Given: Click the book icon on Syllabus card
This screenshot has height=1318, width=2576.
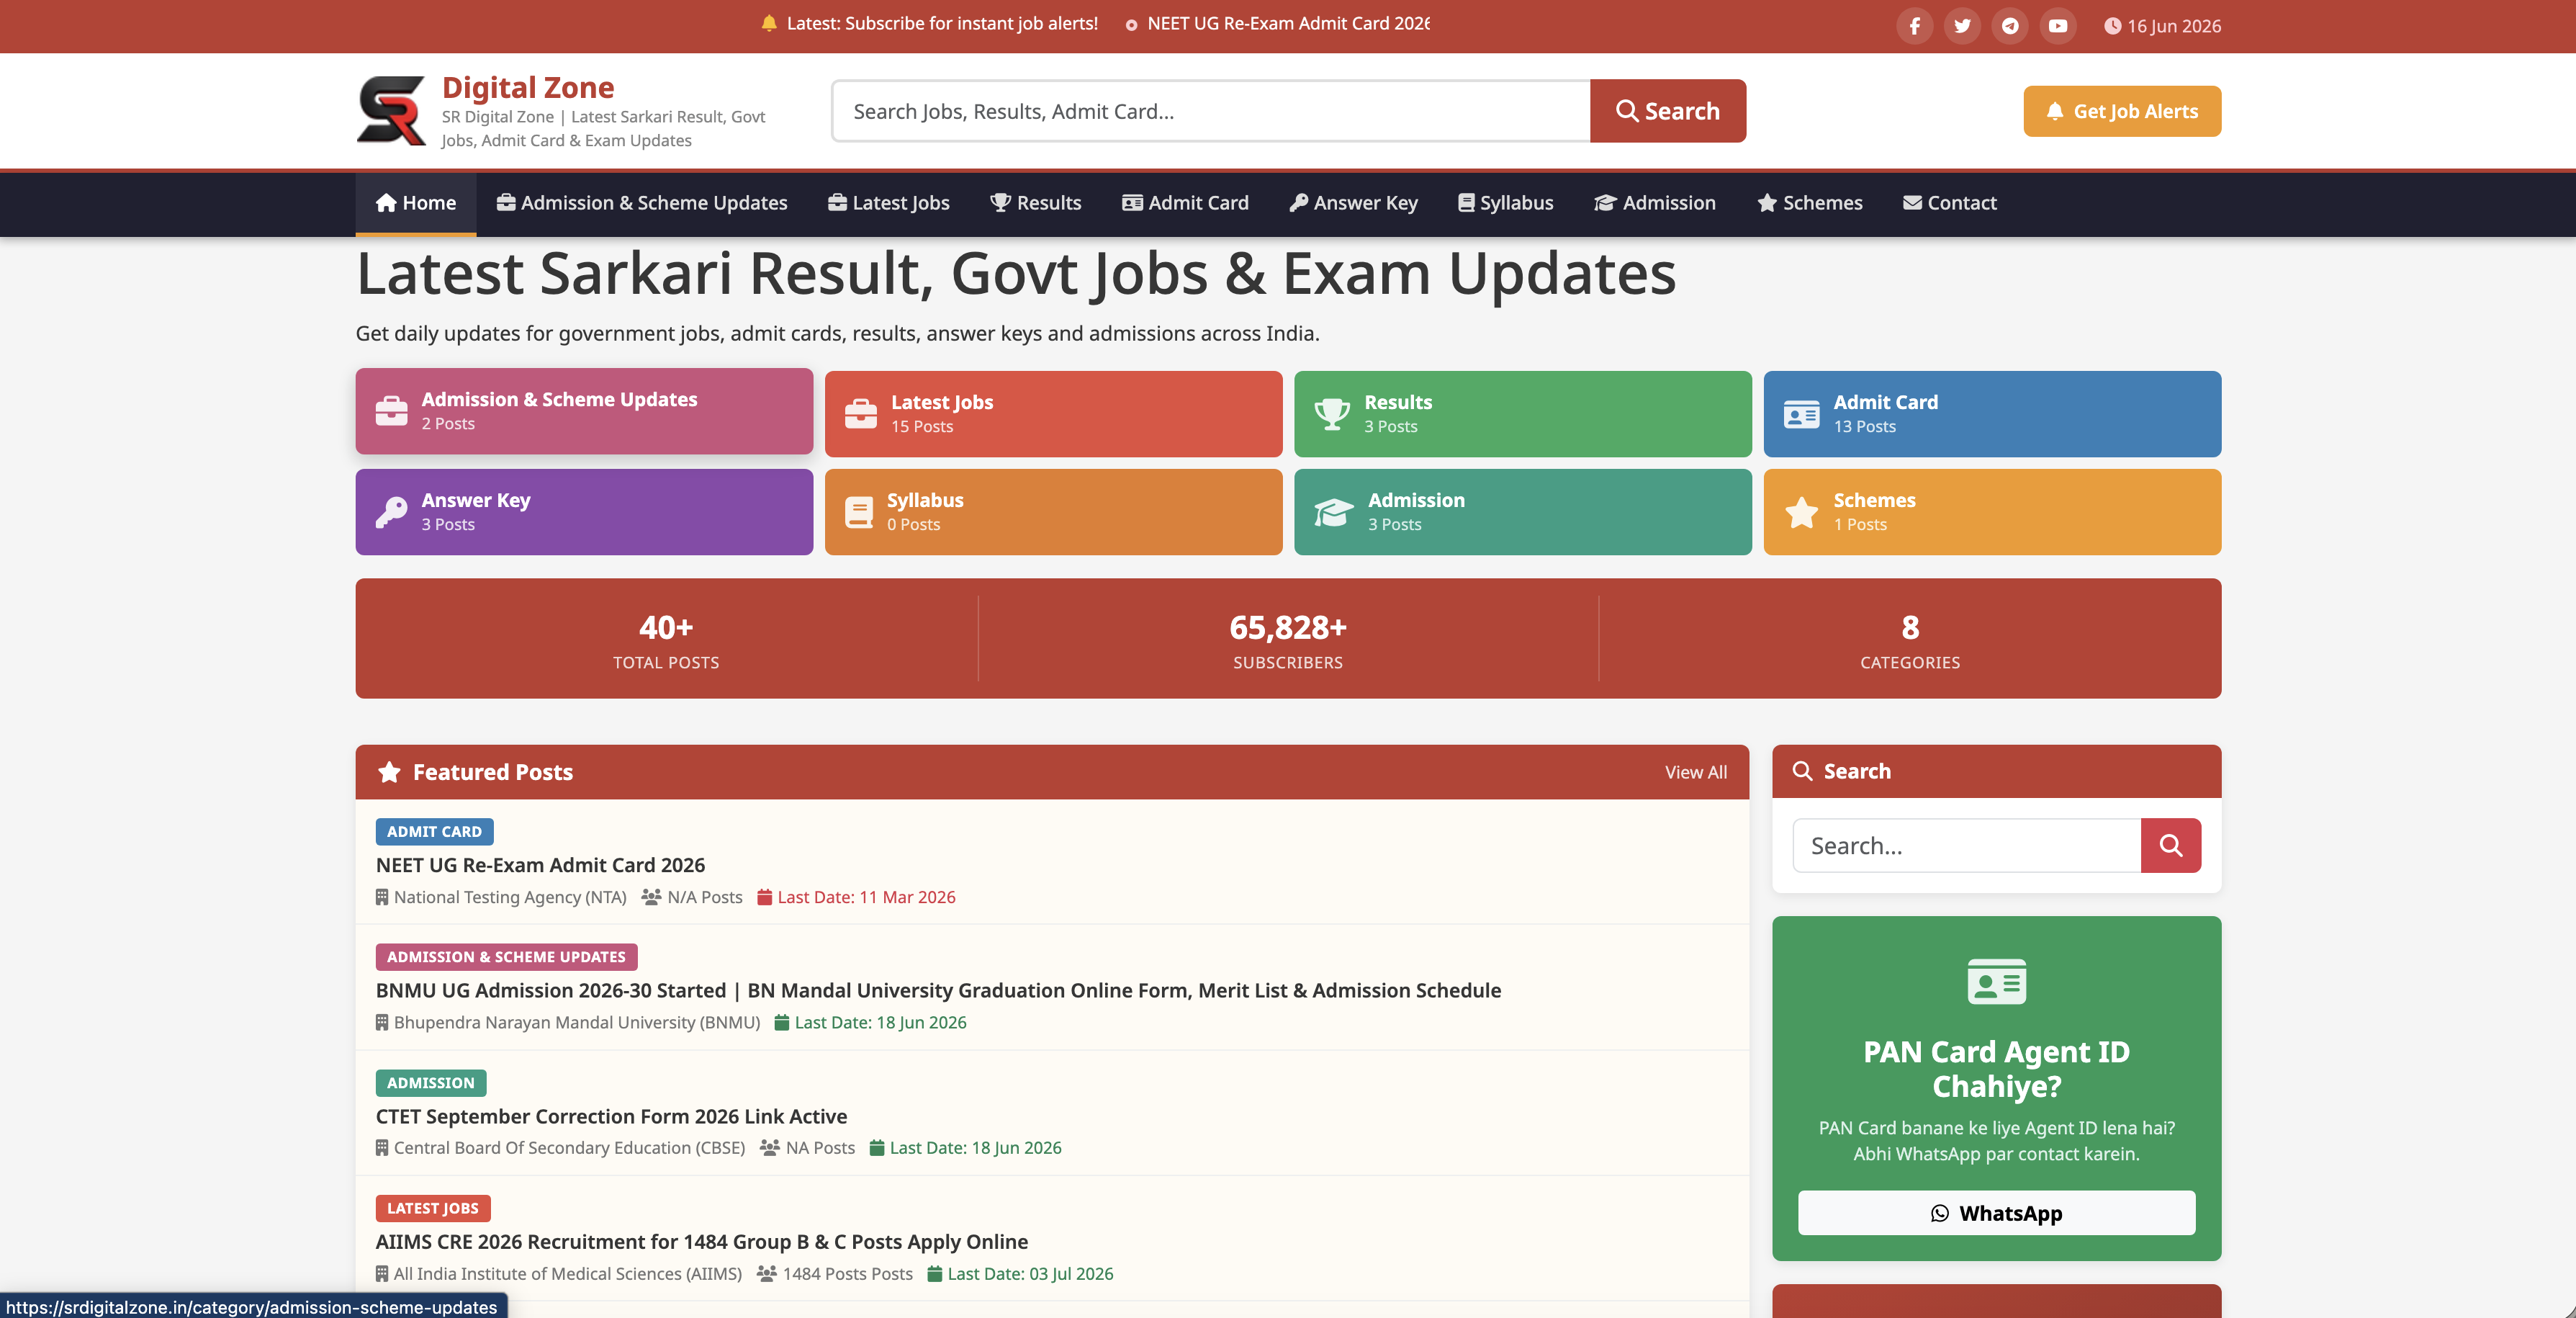Looking at the screenshot, I should click(859, 512).
